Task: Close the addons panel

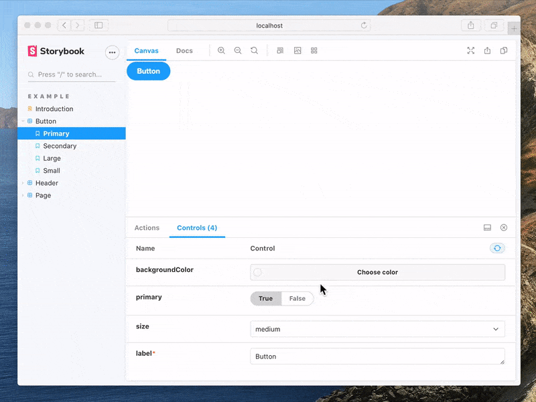Action: (504, 228)
